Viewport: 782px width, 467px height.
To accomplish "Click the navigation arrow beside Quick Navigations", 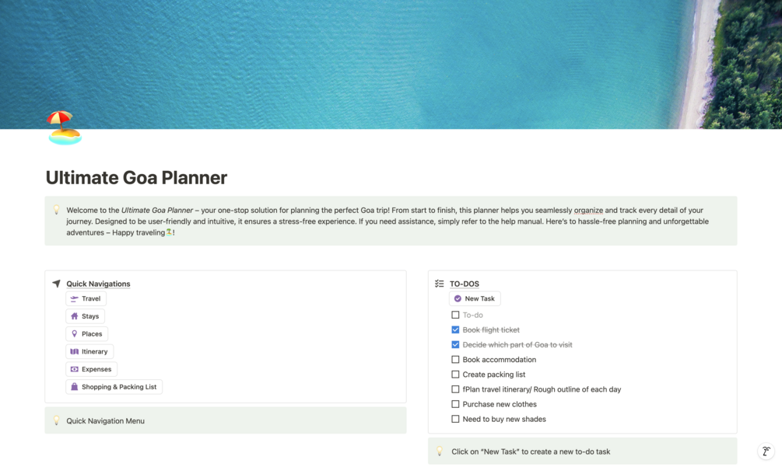I will [55, 284].
